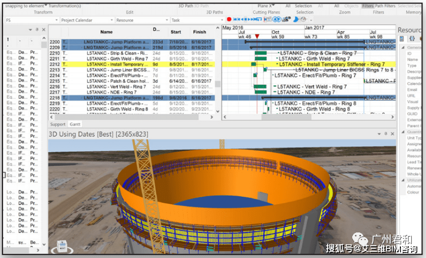
Task: Pin the 3D Using Dates panel
Action: (x=385, y=133)
